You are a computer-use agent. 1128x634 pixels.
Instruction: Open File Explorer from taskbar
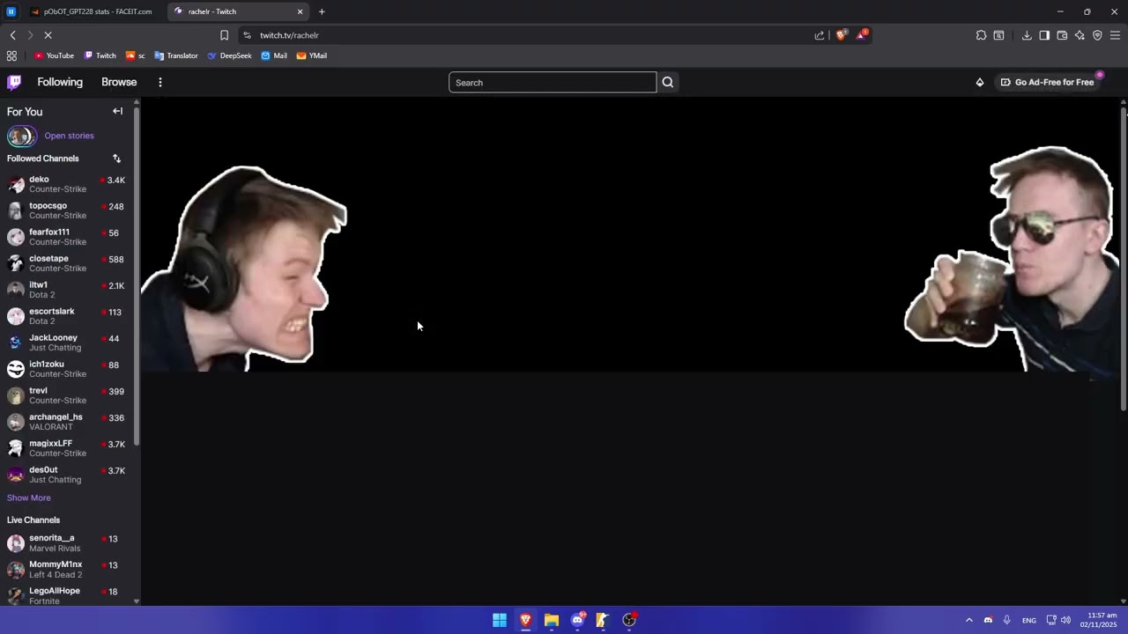552,620
